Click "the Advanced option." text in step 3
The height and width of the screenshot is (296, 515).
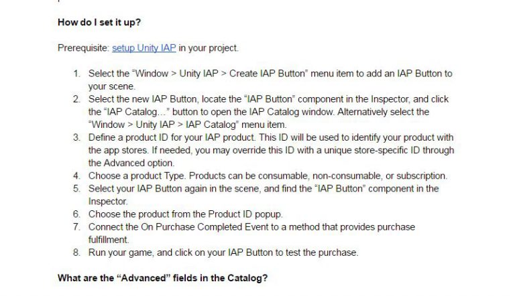131,163
